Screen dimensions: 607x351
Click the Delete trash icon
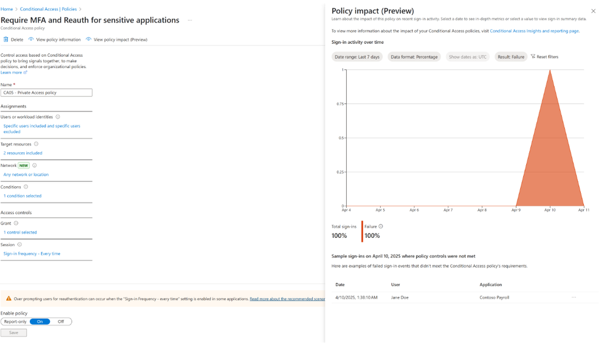(6, 40)
